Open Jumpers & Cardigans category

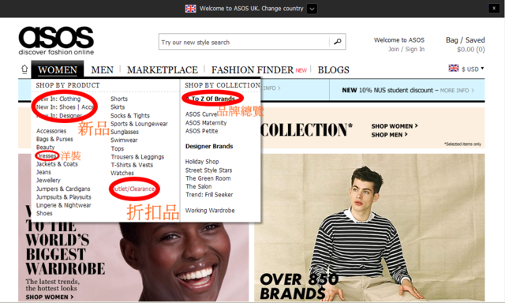pyautogui.click(x=63, y=189)
